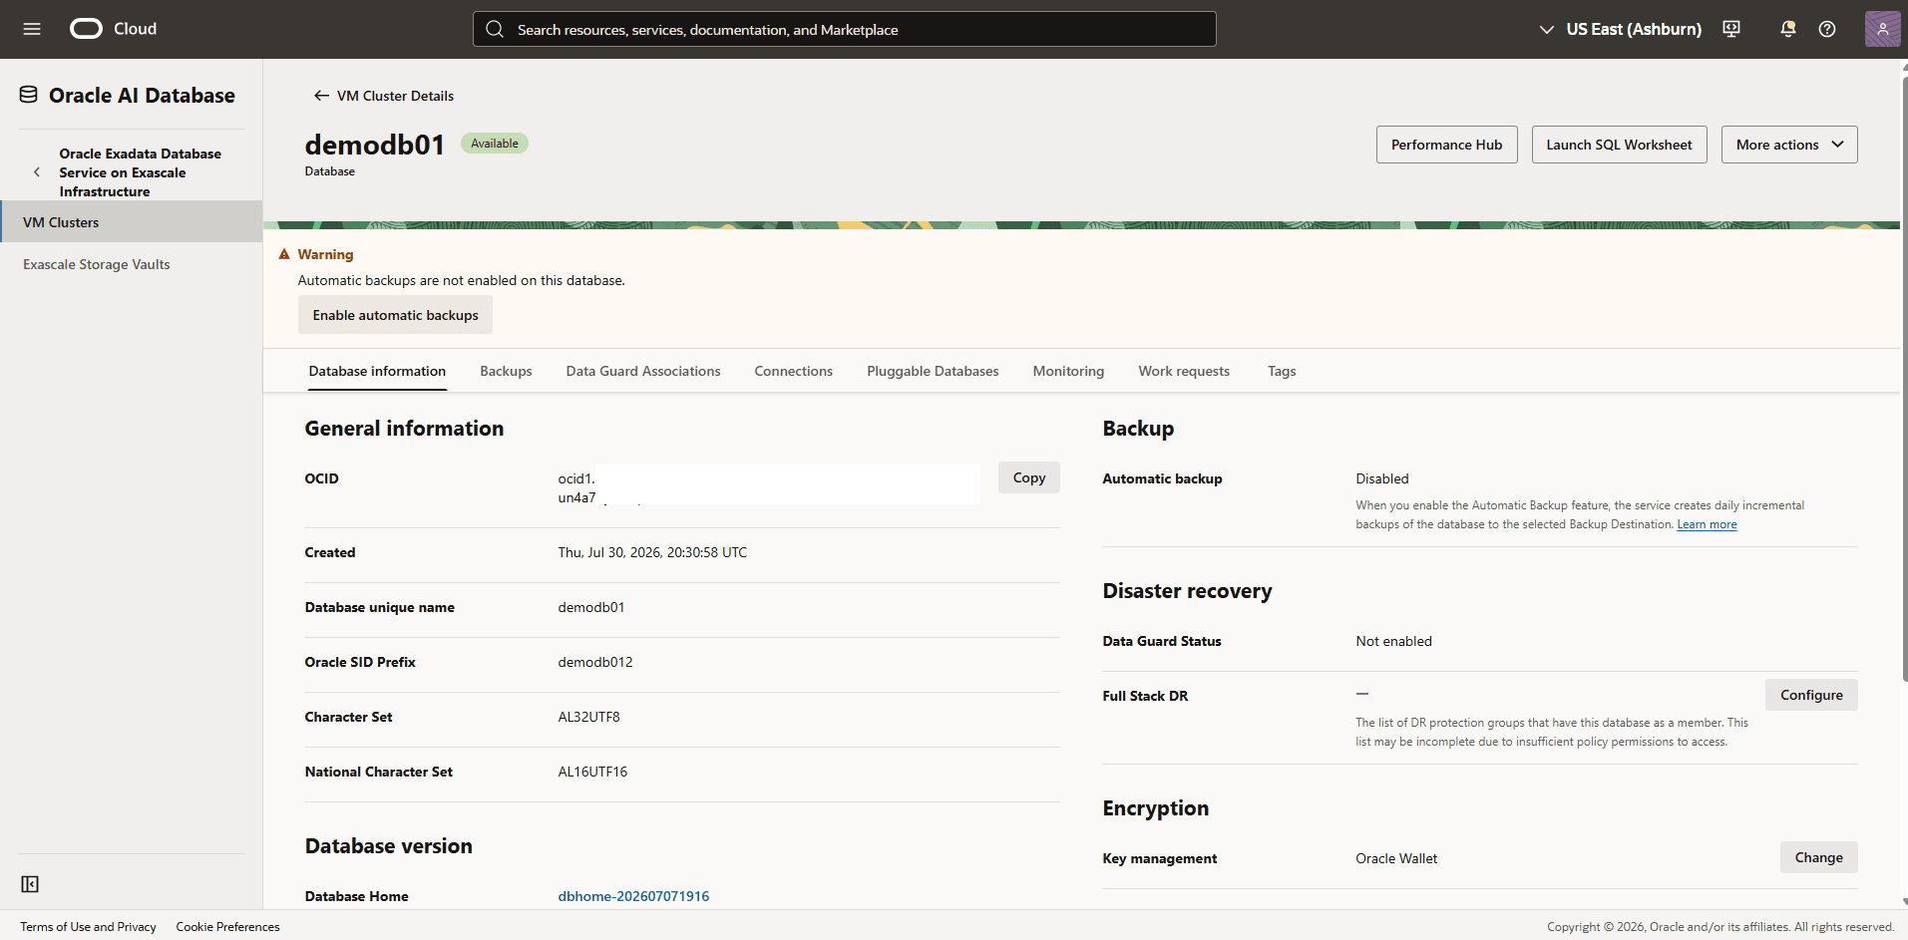The width and height of the screenshot is (1908, 940).
Task: Click the Warning triangle icon
Action: coord(284,254)
